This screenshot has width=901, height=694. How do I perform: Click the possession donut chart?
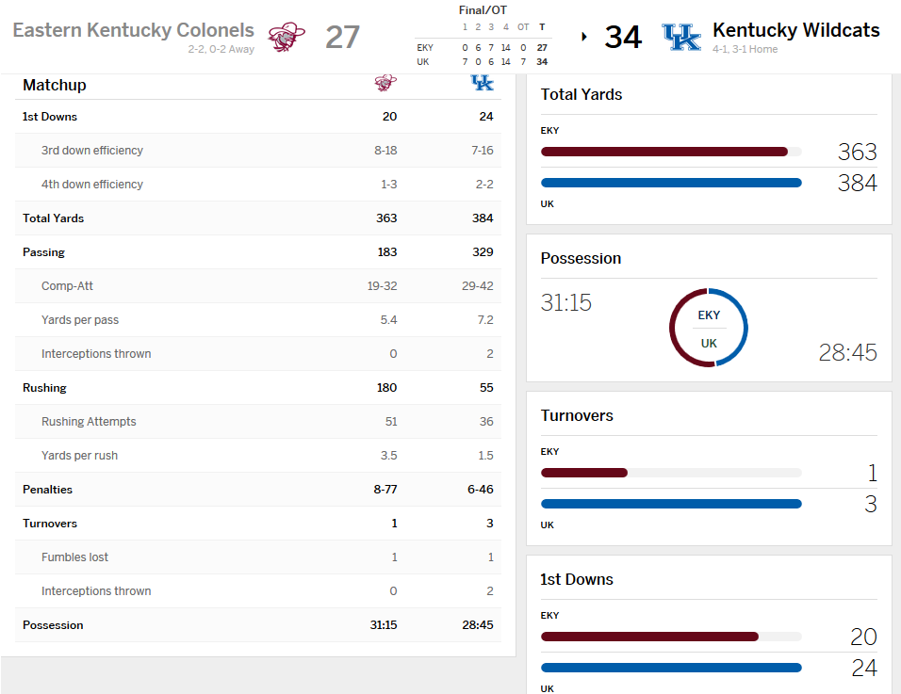tap(709, 328)
